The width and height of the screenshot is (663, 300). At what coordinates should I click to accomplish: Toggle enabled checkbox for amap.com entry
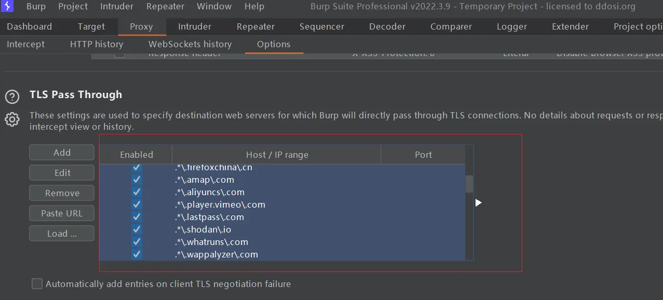(x=137, y=180)
